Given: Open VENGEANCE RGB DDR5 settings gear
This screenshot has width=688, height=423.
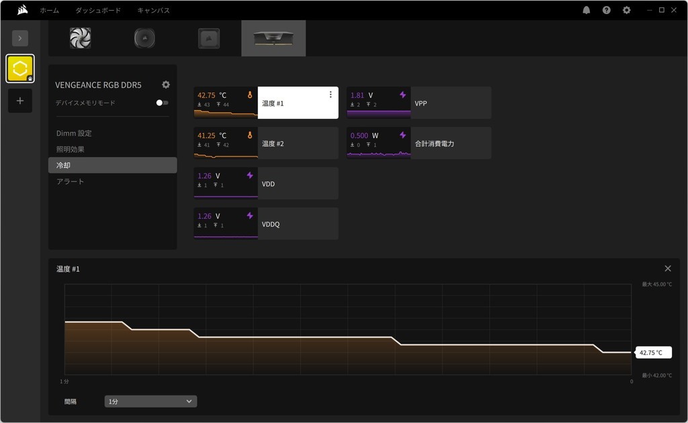Looking at the screenshot, I should (166, 85).
